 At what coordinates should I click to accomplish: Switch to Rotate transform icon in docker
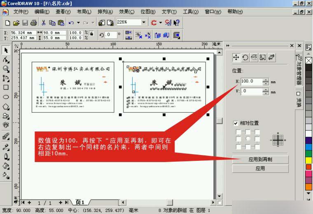click(245, 58)
